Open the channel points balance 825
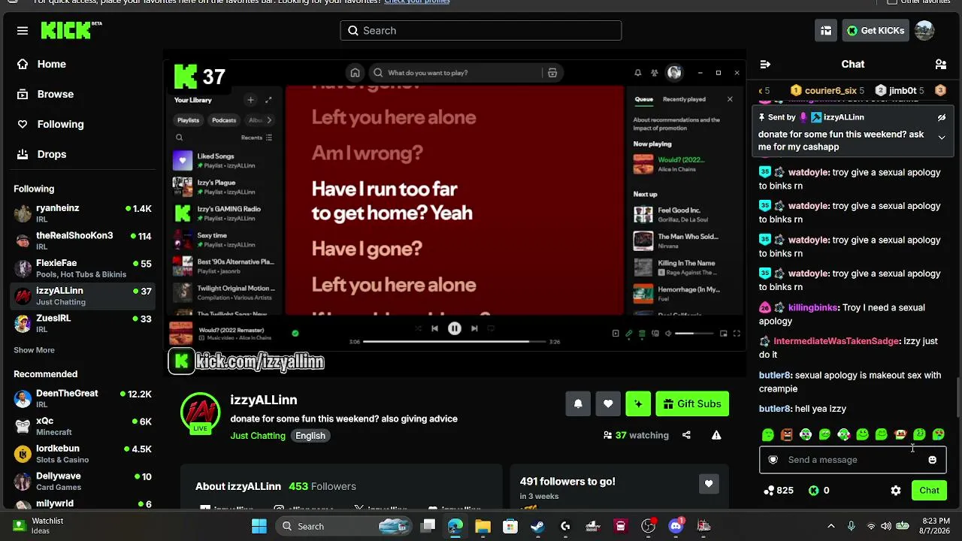The width and height of the screenshot is (962, 541). pyautogui.click(x=779, y=491)
